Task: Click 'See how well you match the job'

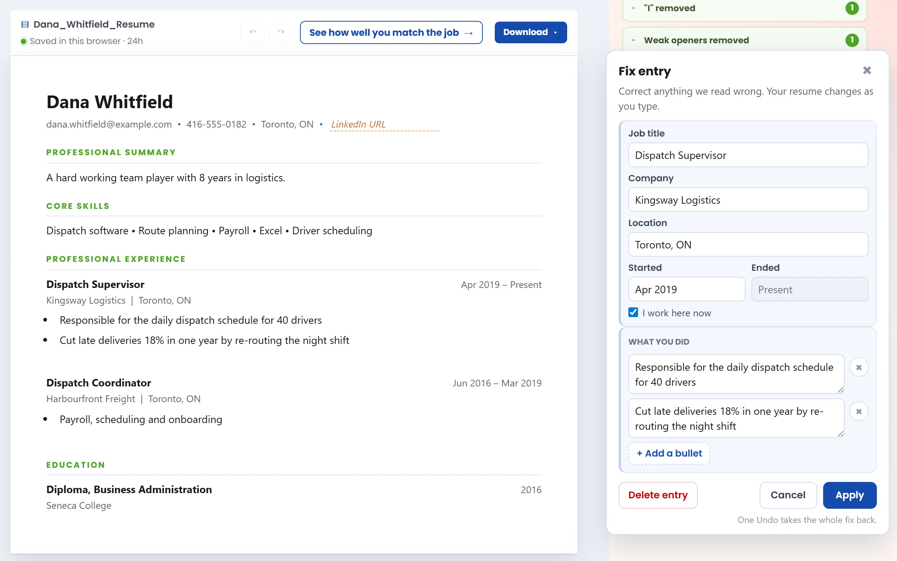Action: coord(391,32)
